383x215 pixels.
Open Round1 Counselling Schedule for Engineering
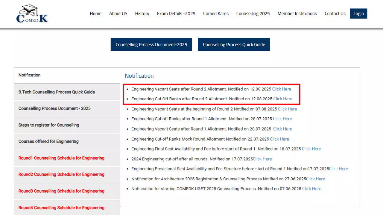(x=67, y=158)
